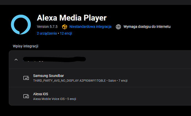Viewport: 191px width, 116px height.
Task: Click the globe internet access icon
Action: pos(118,27)
